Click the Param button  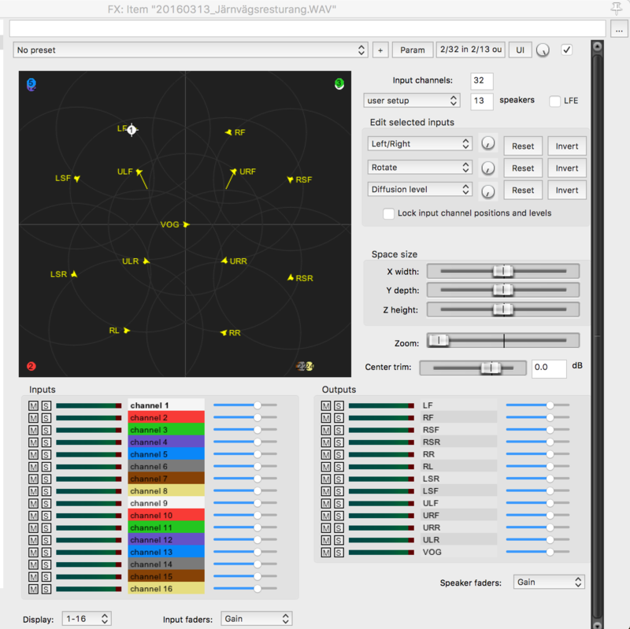(x=413, y=50)
